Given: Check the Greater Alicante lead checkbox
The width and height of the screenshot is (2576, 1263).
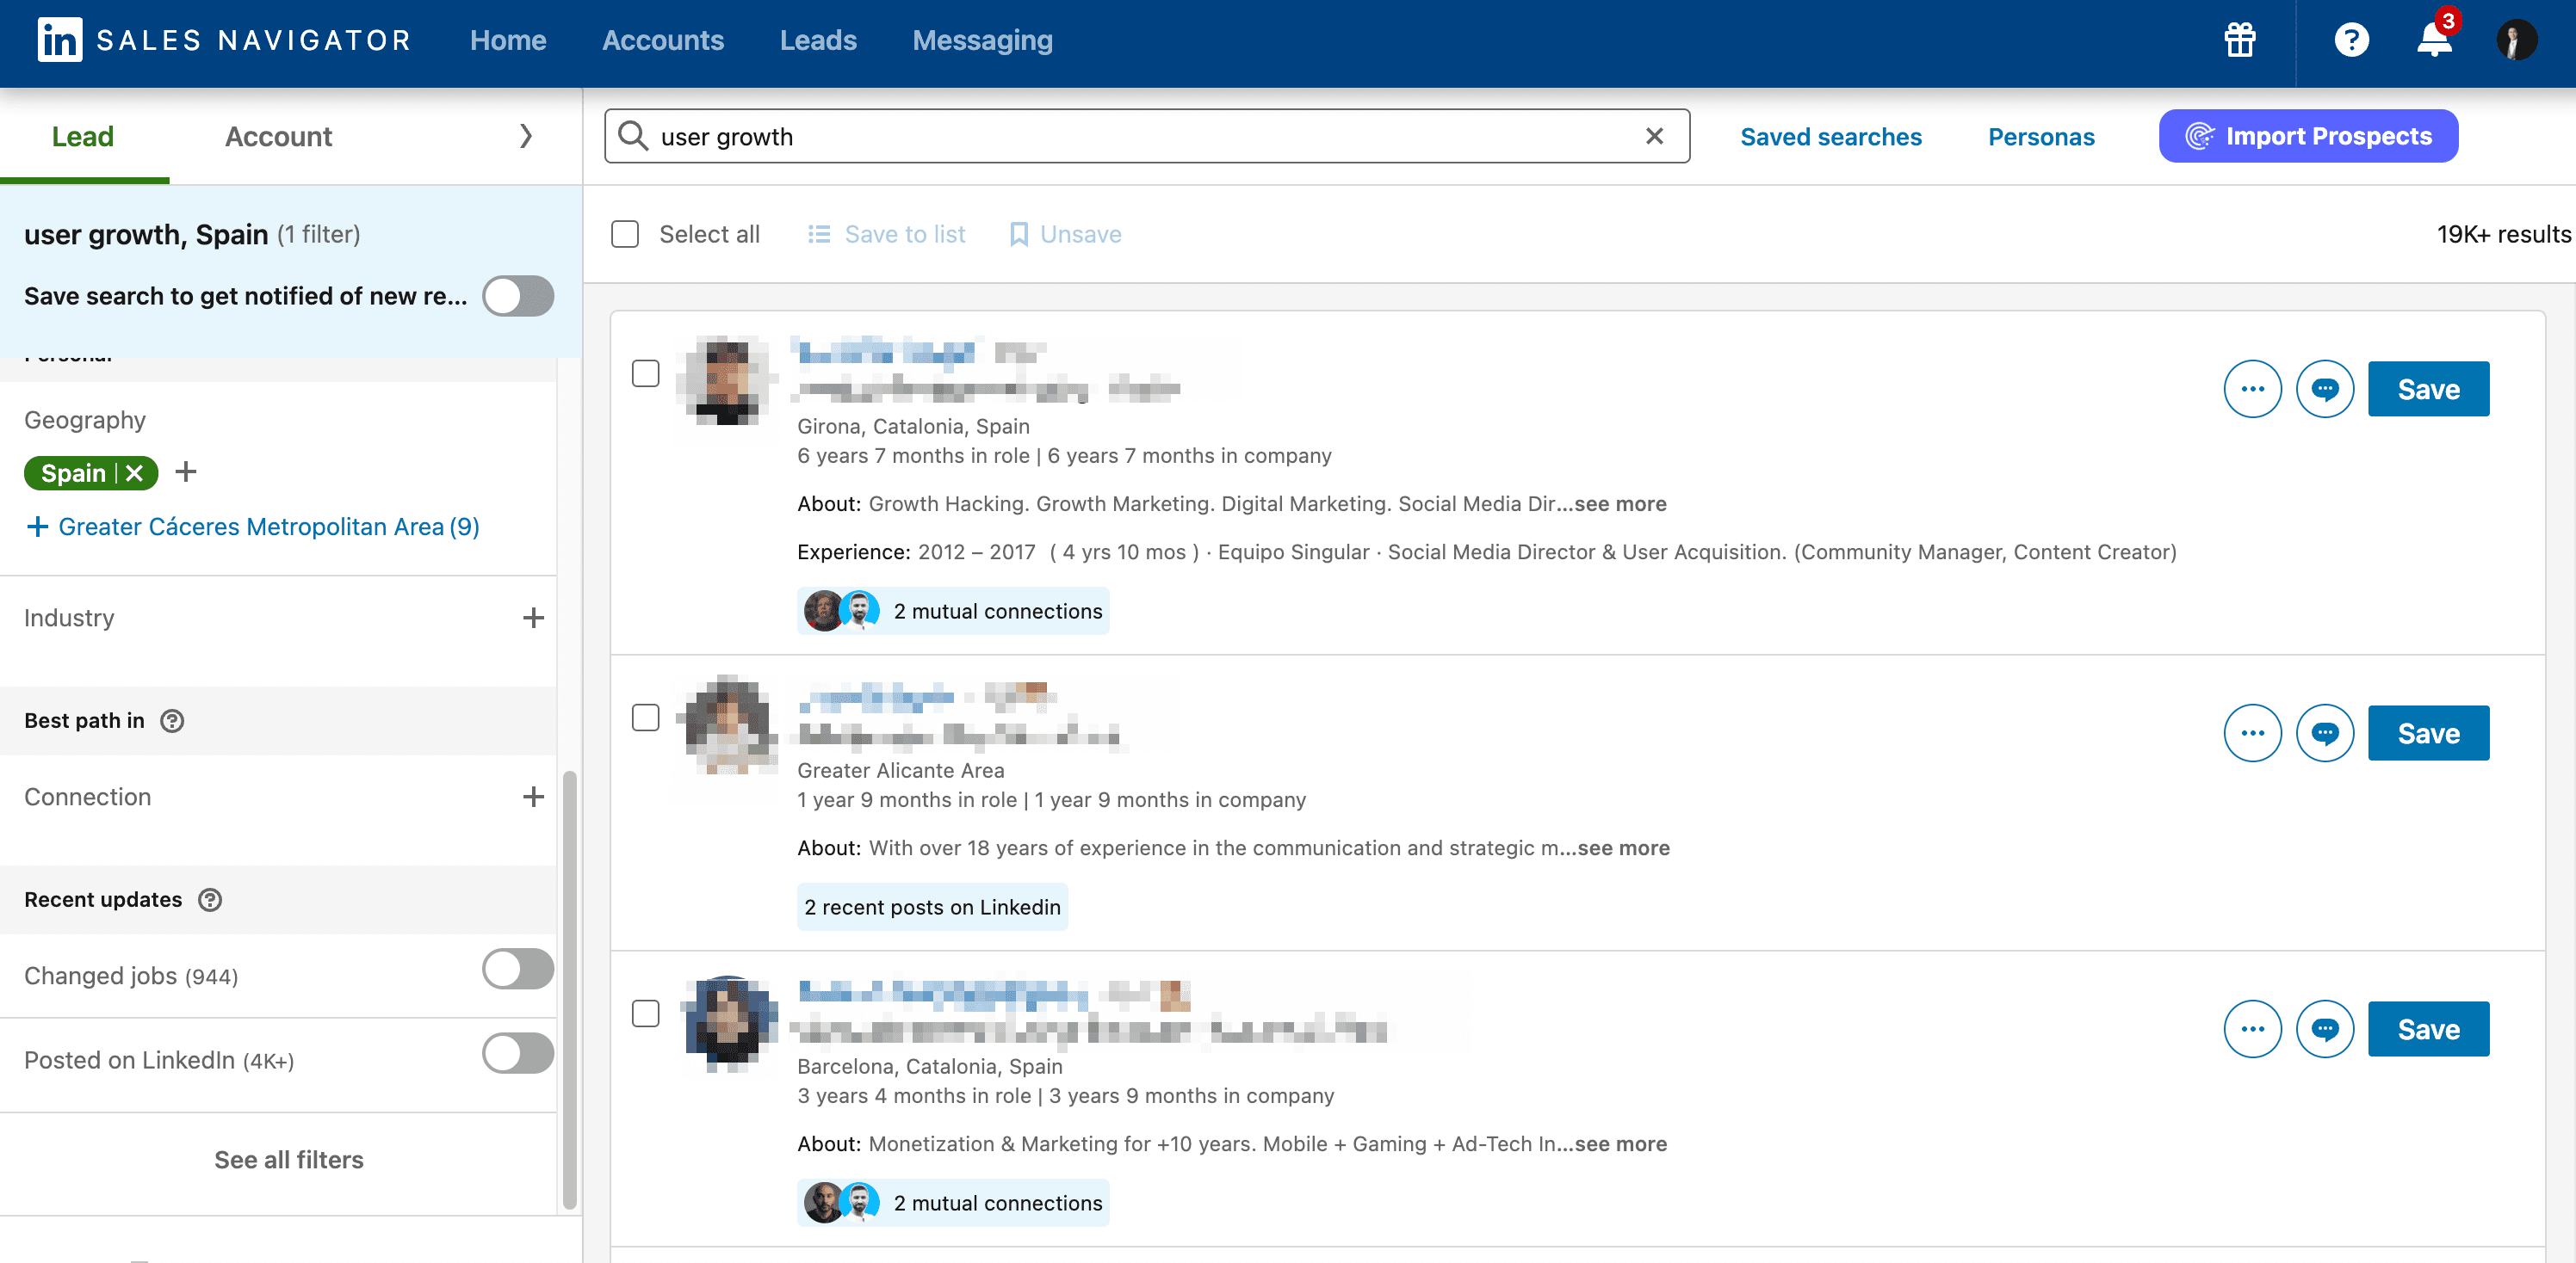Looking at the screenshot, I should pos(646,718).
